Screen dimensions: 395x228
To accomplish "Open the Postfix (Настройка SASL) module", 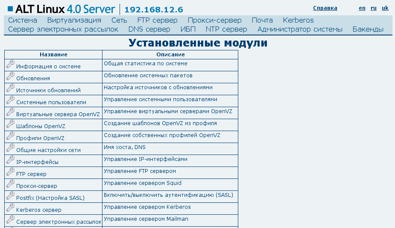I will pyautogui.click(x=50, y=198).
